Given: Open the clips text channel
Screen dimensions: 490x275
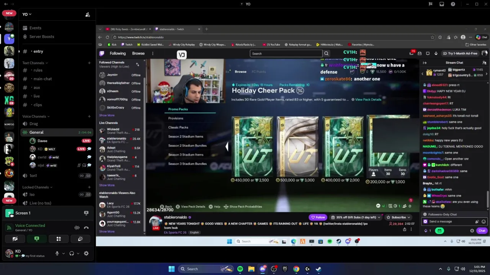Looking at the screenshot, I should [56, 105].
